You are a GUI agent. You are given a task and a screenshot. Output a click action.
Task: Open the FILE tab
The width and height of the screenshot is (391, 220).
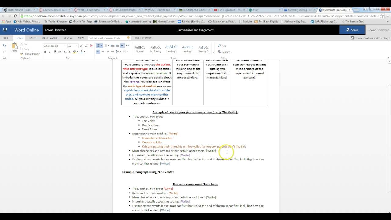coord(6,38)
